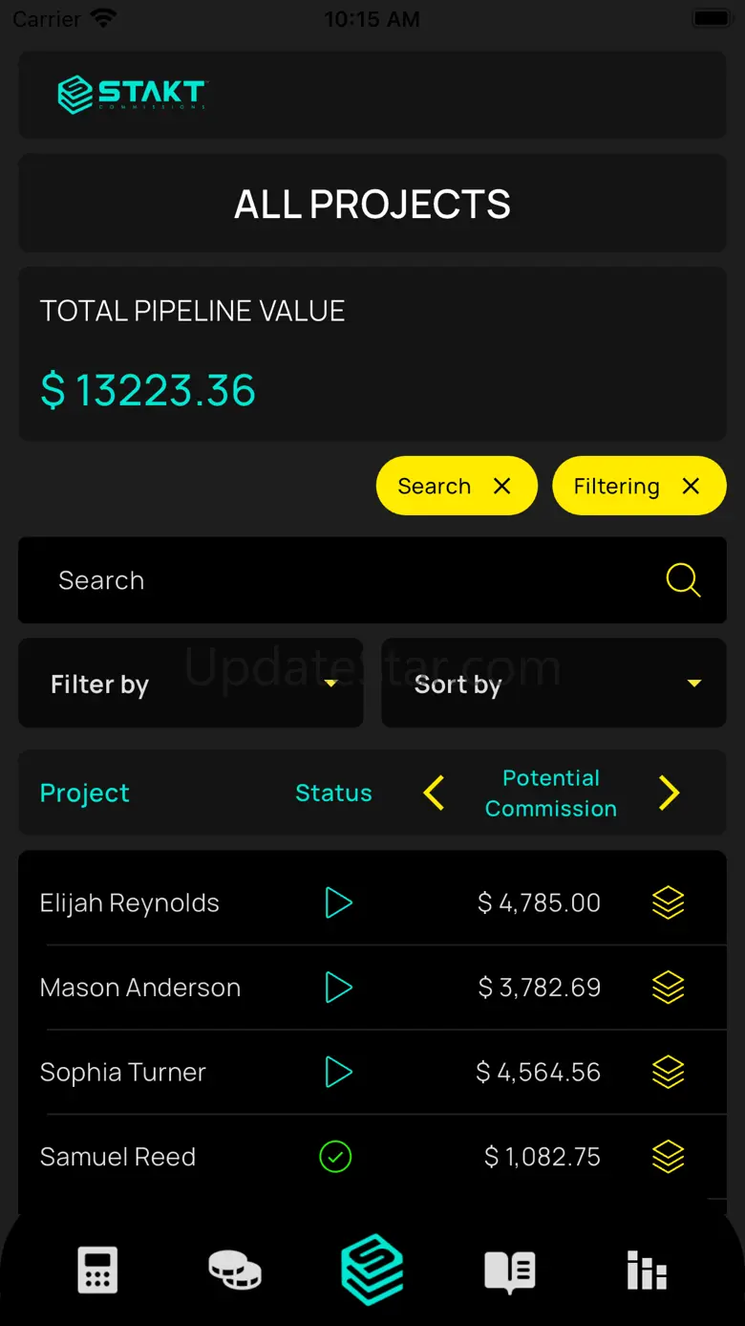The width and height of the screenshot is (745, 1326).
Task: Open the Sort by dropdown
Action: (x=554, y=684)
